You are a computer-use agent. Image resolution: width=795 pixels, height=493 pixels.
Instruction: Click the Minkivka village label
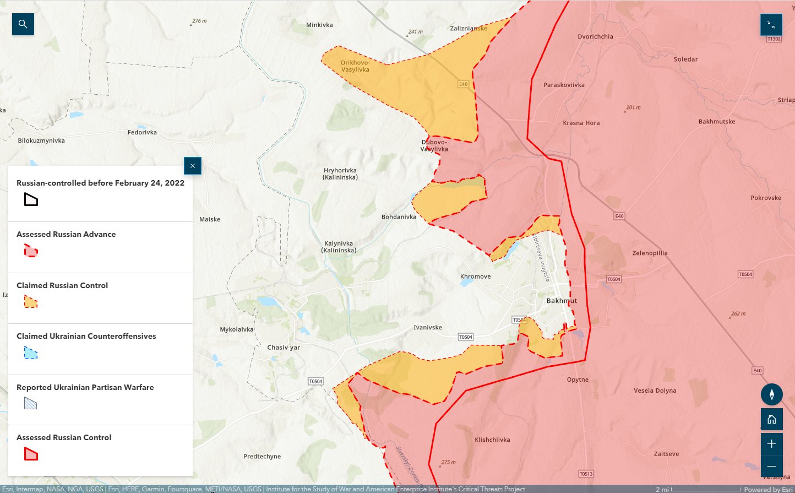coord(319,25)
